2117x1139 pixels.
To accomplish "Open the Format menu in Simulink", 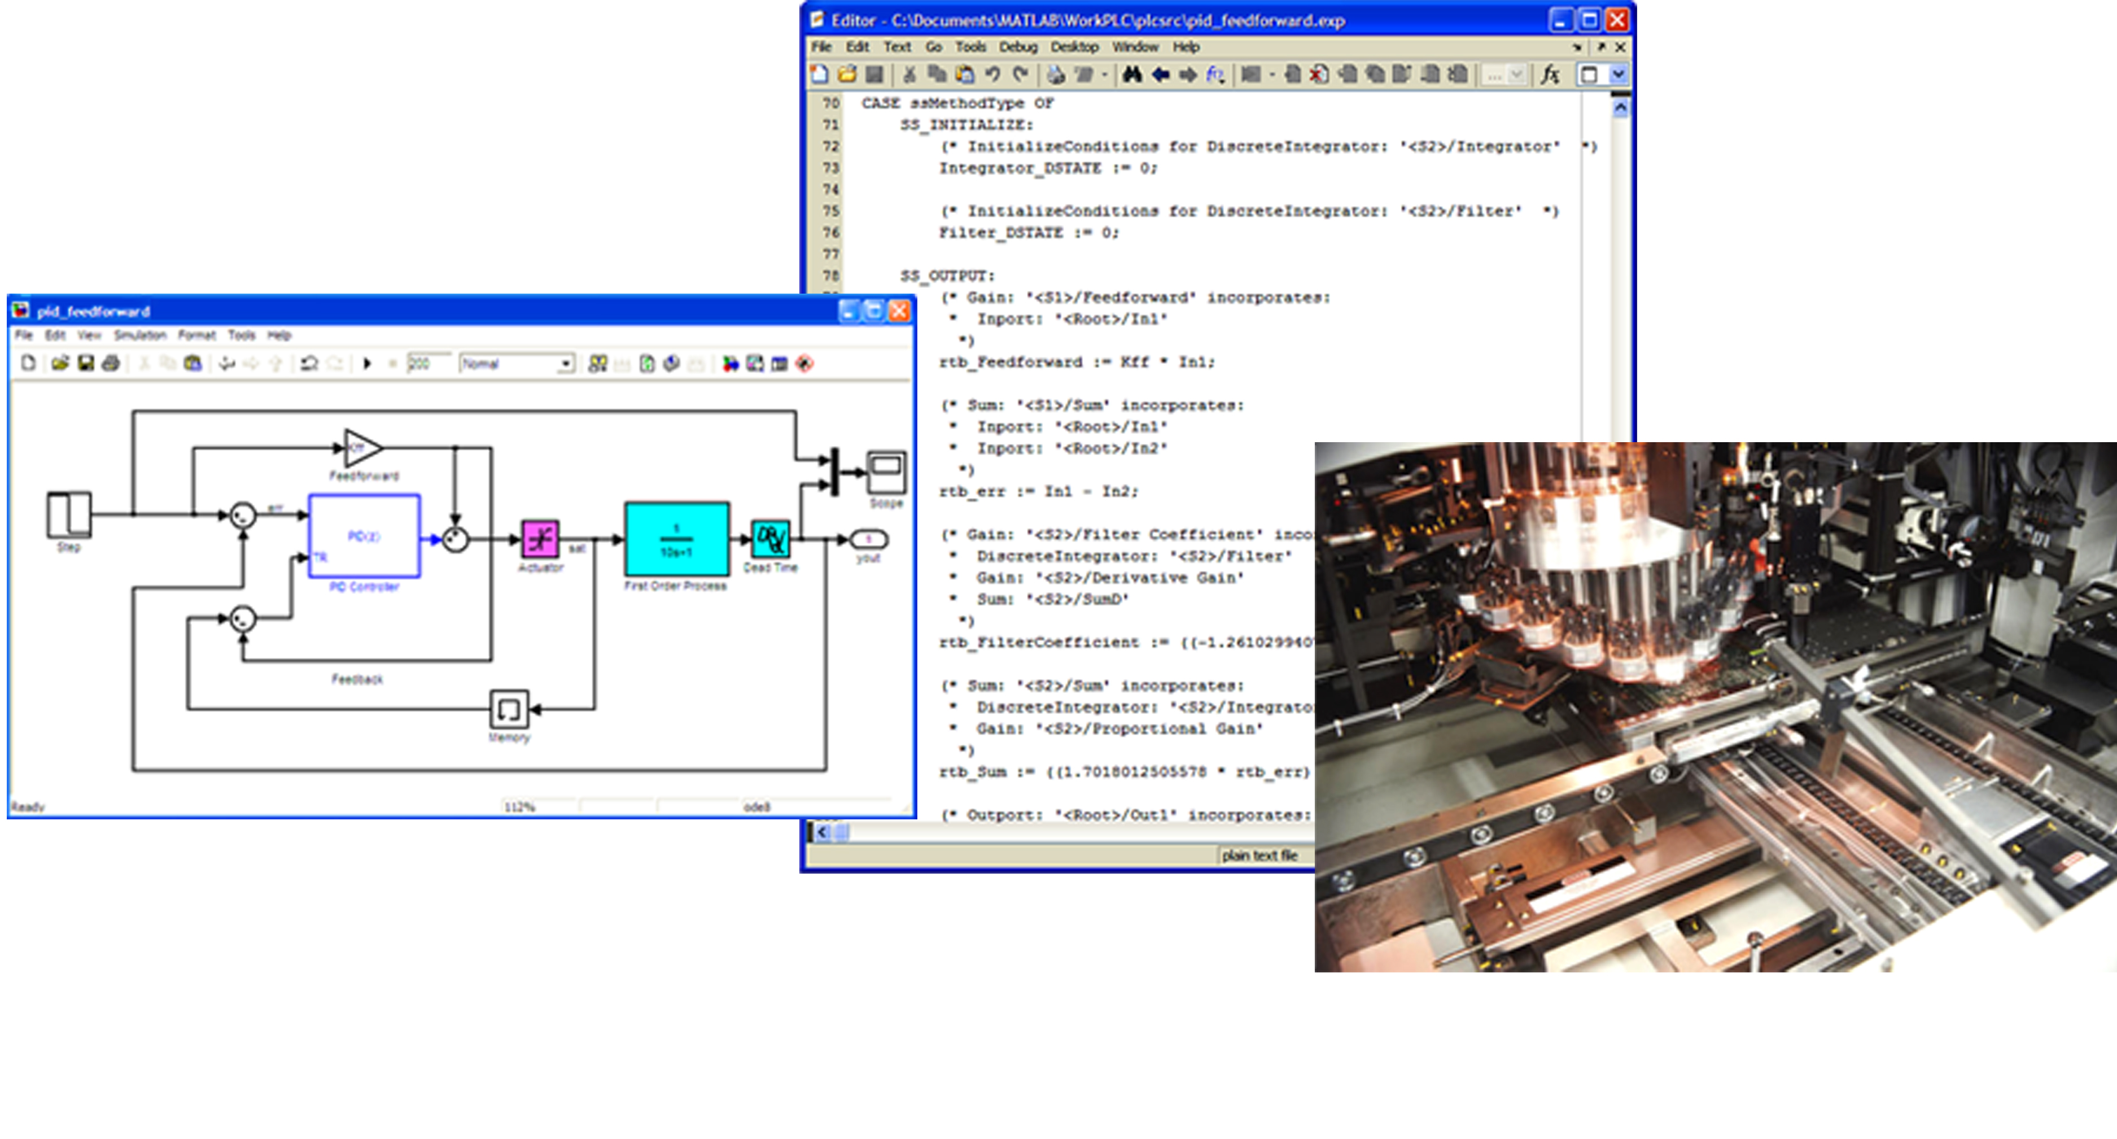I will pyautogui.click(x=196, y=335).
